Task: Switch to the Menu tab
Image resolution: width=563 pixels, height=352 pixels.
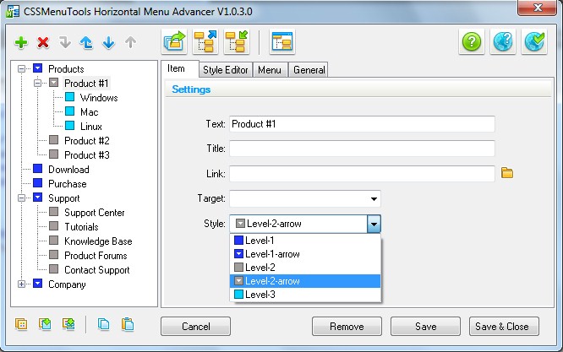Action: [270, 70]
